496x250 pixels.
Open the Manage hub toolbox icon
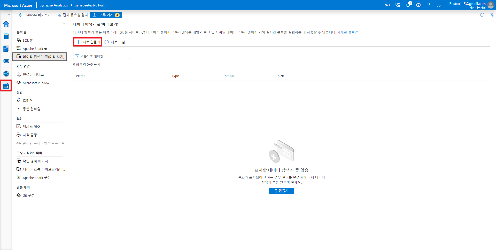pos(6,86)
